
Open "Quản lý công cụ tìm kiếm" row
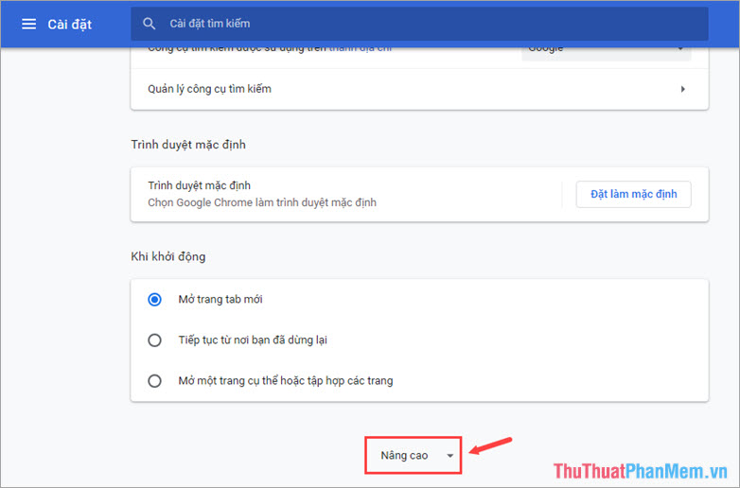(419, 89)
